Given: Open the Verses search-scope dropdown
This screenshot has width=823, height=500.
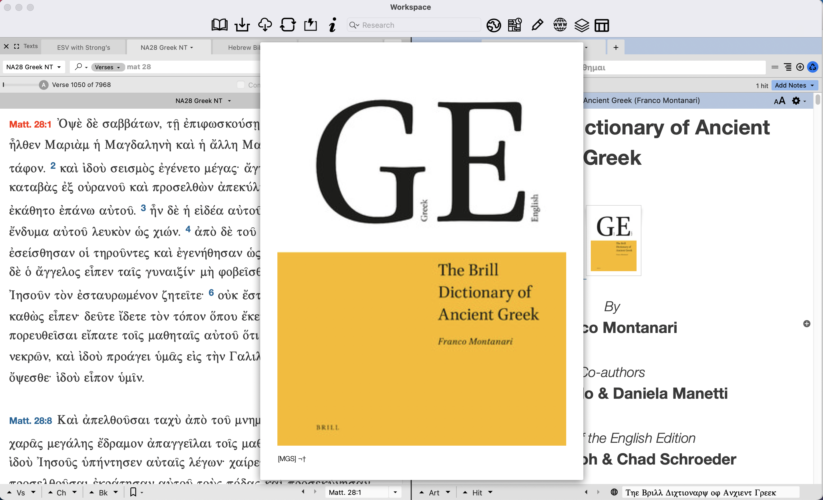Looking at the screenshot, I should pyautogui.click(x=107, y=67).
